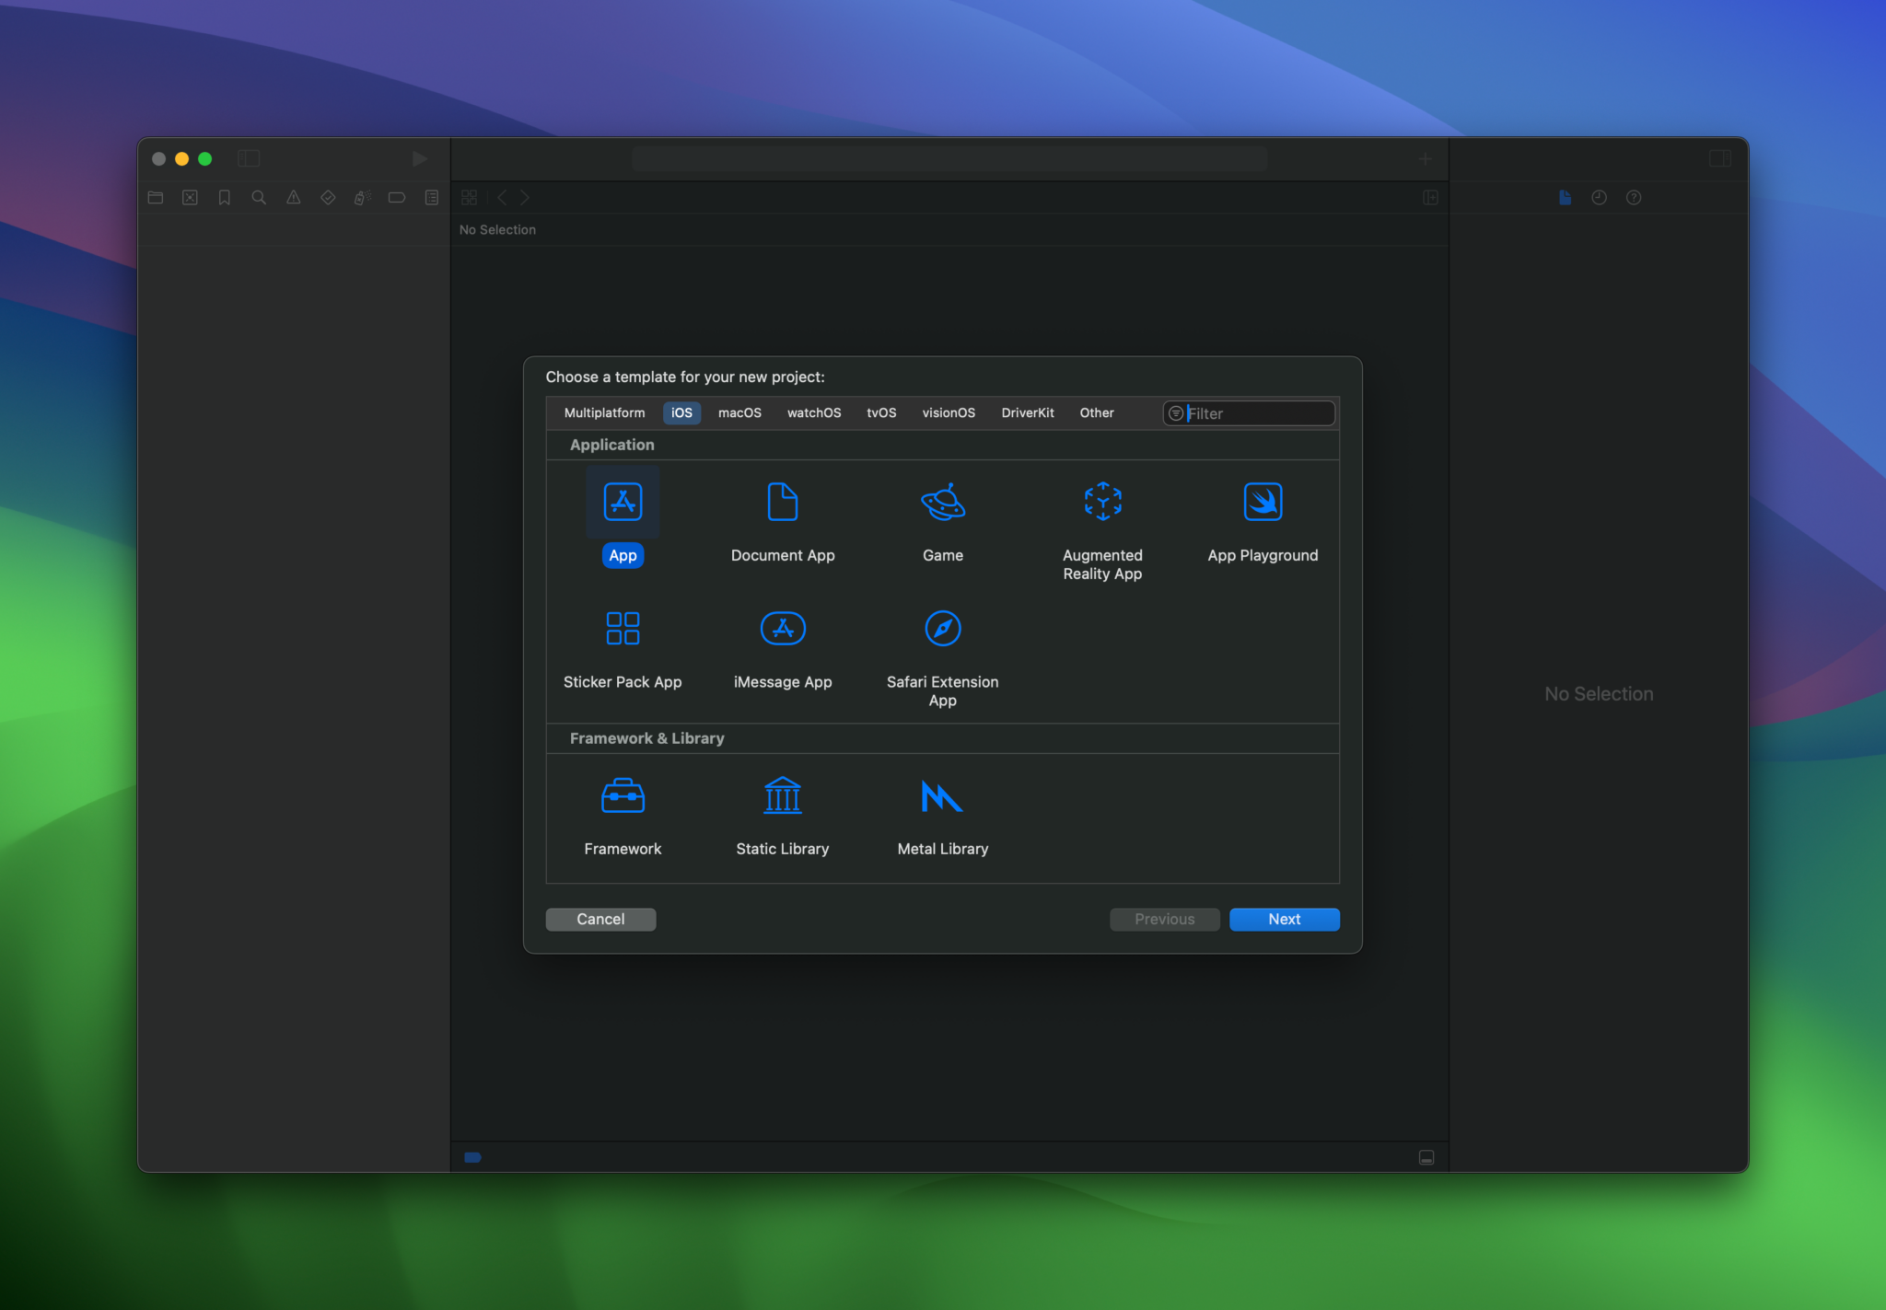Switch to the macOS template tab
Viewport: 1886px width, 1310px height.
point(739,412)
